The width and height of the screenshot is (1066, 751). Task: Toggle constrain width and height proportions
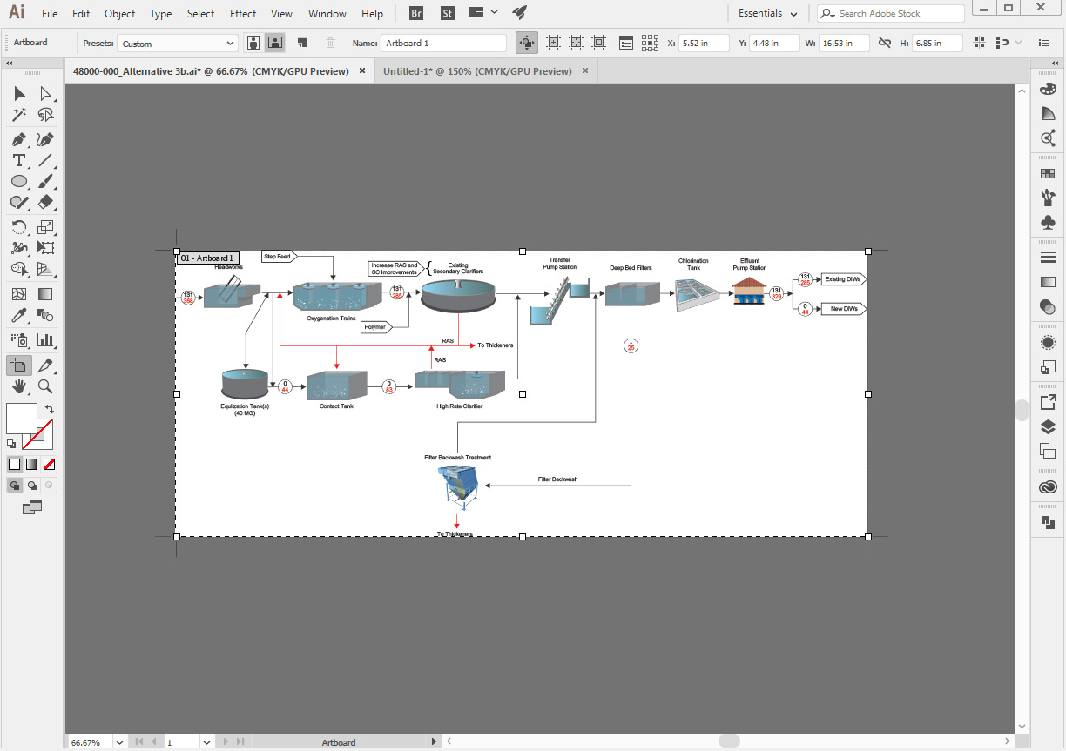(x=884, y=43)
